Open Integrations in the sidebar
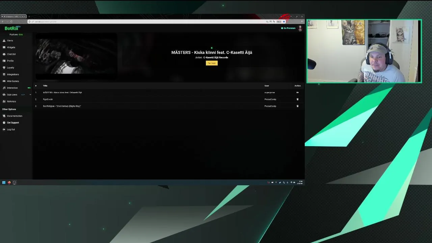The image size is (432, 243). tap(13, 74)
